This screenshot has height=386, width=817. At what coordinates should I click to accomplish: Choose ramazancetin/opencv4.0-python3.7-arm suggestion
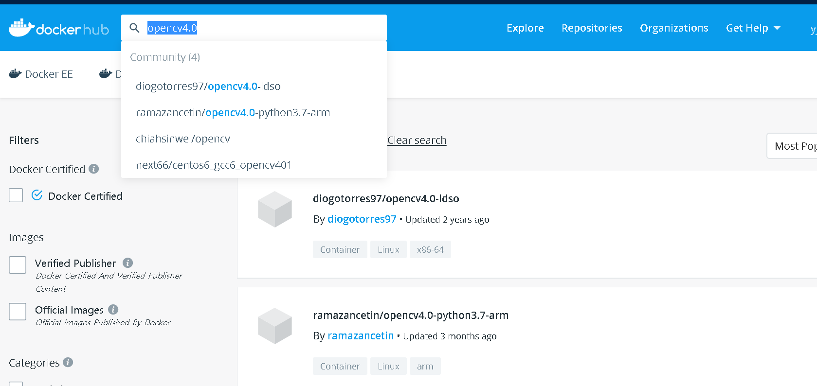coord(254,112)
